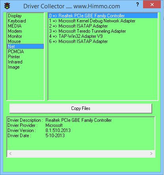Select the Infrared category
Viewport: 164px width, 175px height.
tap(25, 62)
